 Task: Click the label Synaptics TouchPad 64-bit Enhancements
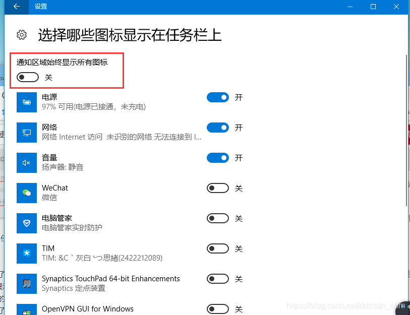click(111, 279)
